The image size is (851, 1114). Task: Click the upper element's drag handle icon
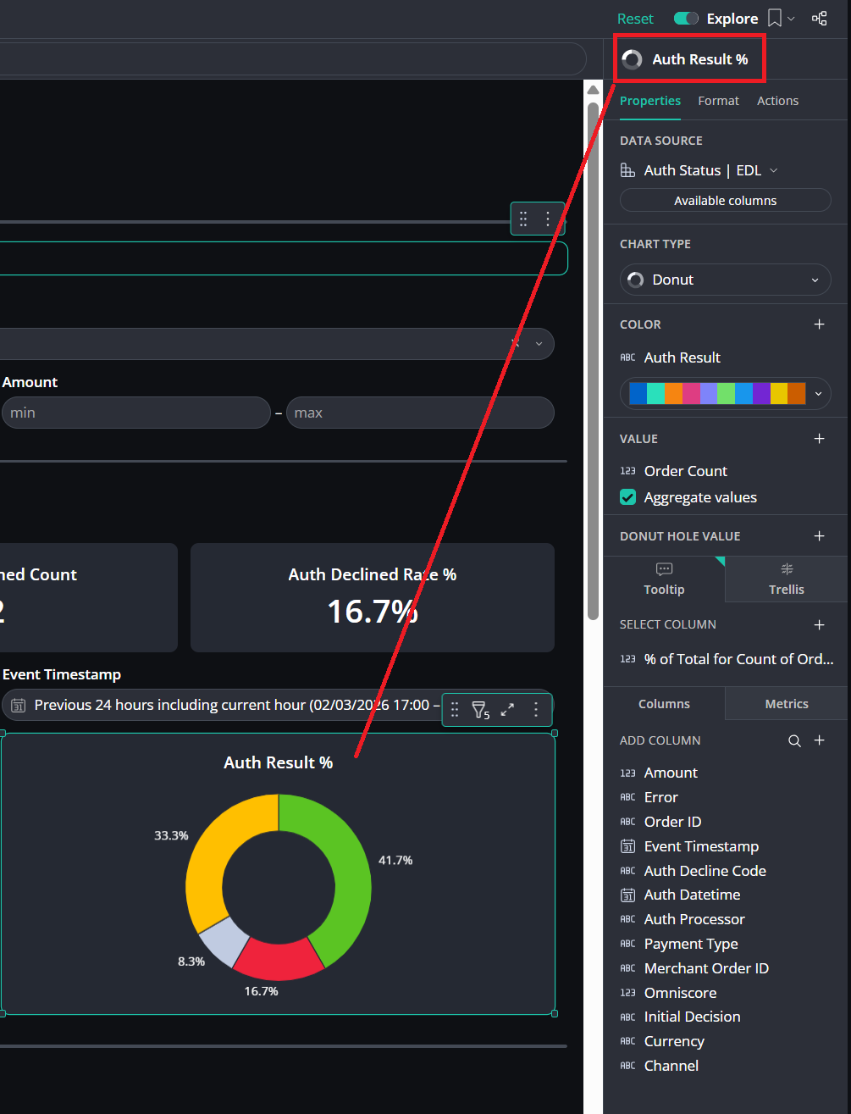tap(523, 219)
